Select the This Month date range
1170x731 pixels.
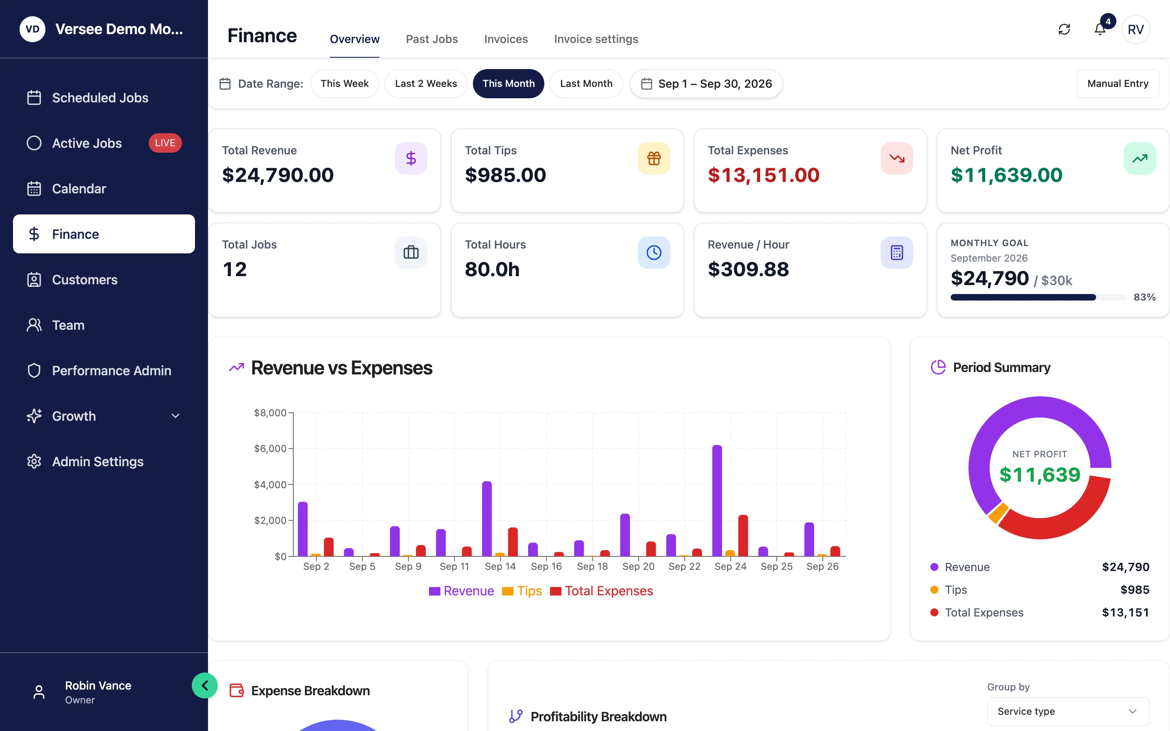[x=508, y=84]
